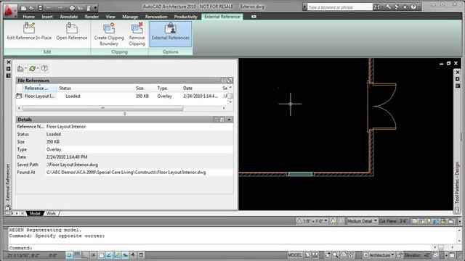Open the Annotate ribbon tab

(x=69, y=17)
